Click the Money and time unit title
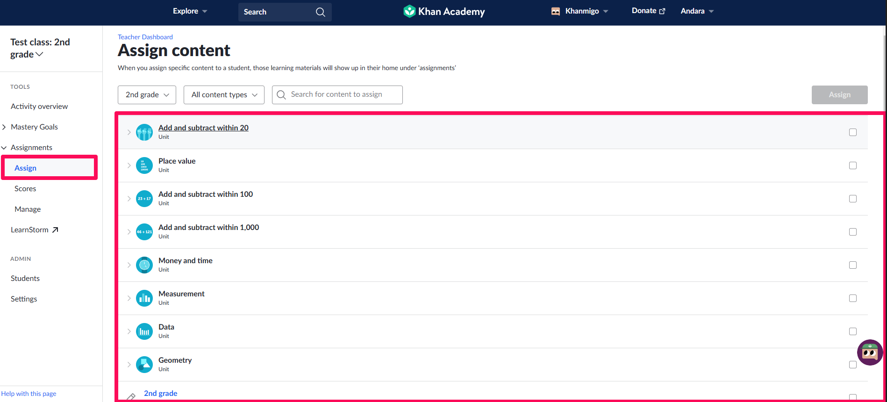This screenshot has height=402, width=887. tap(186, 260)
